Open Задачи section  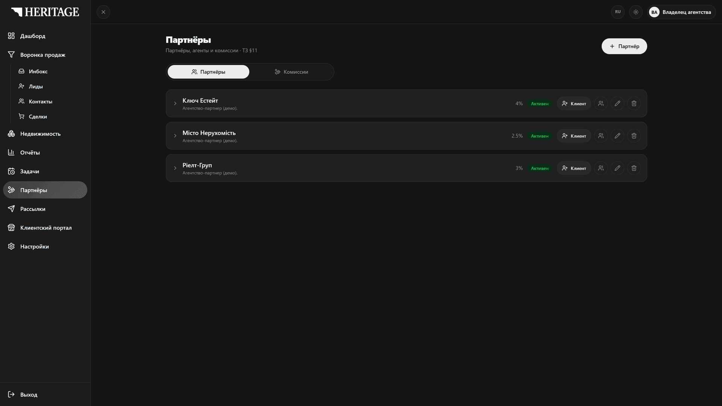click(x=45, y=171)
